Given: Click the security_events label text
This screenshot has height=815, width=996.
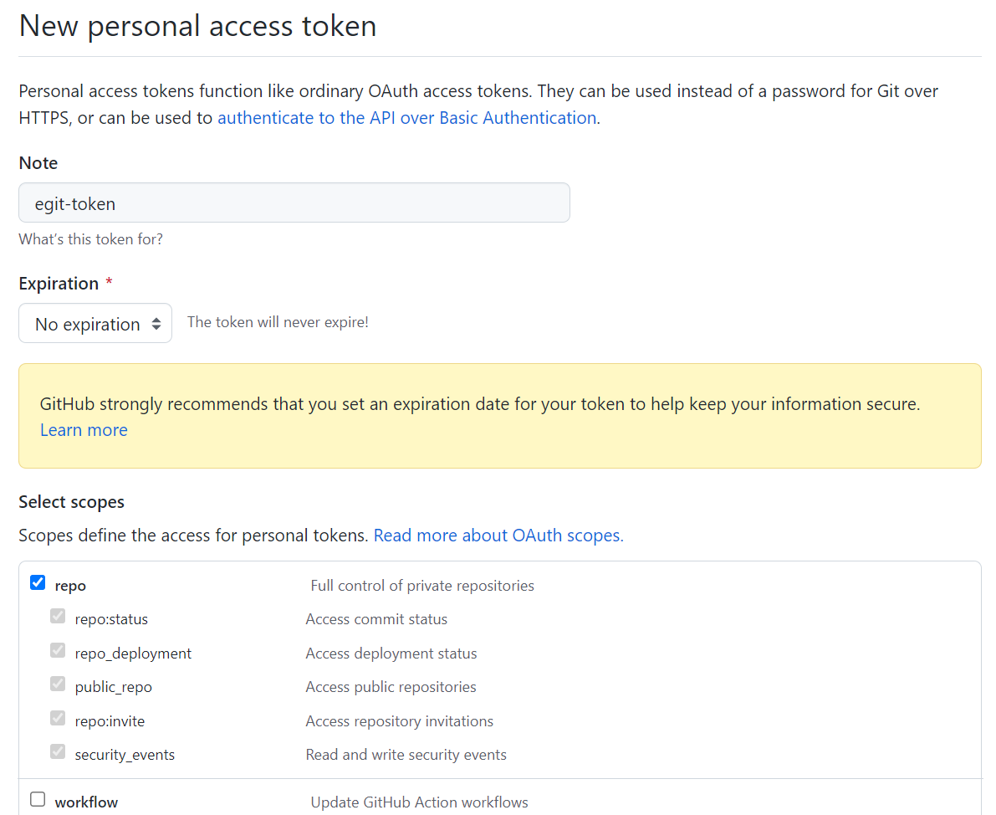Looking at the screenshot, I should pyautogui.click(x=125, y=755).
